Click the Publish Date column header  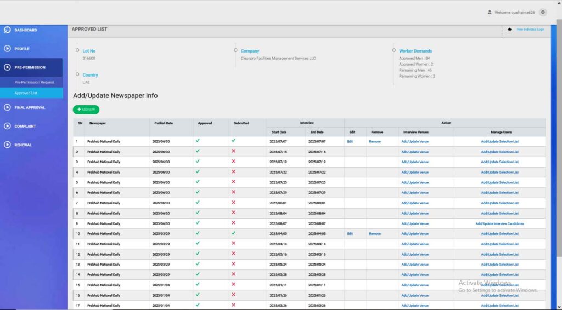click(x=164, y=123)
